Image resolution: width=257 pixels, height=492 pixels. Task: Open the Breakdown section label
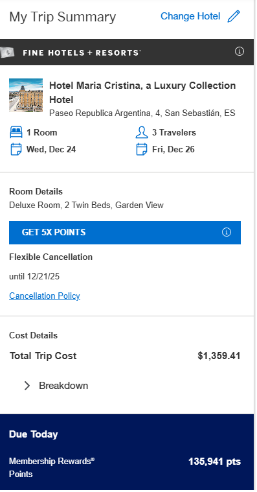63,386
